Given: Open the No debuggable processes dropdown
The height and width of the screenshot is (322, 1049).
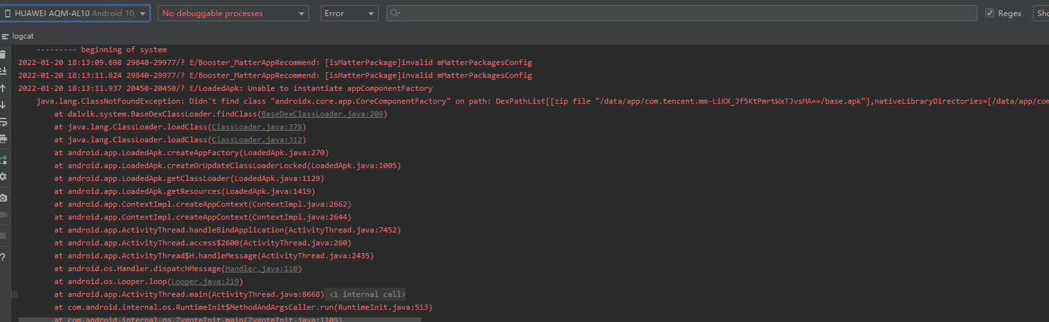Looking at the screenshot, I should coord(233,14).
